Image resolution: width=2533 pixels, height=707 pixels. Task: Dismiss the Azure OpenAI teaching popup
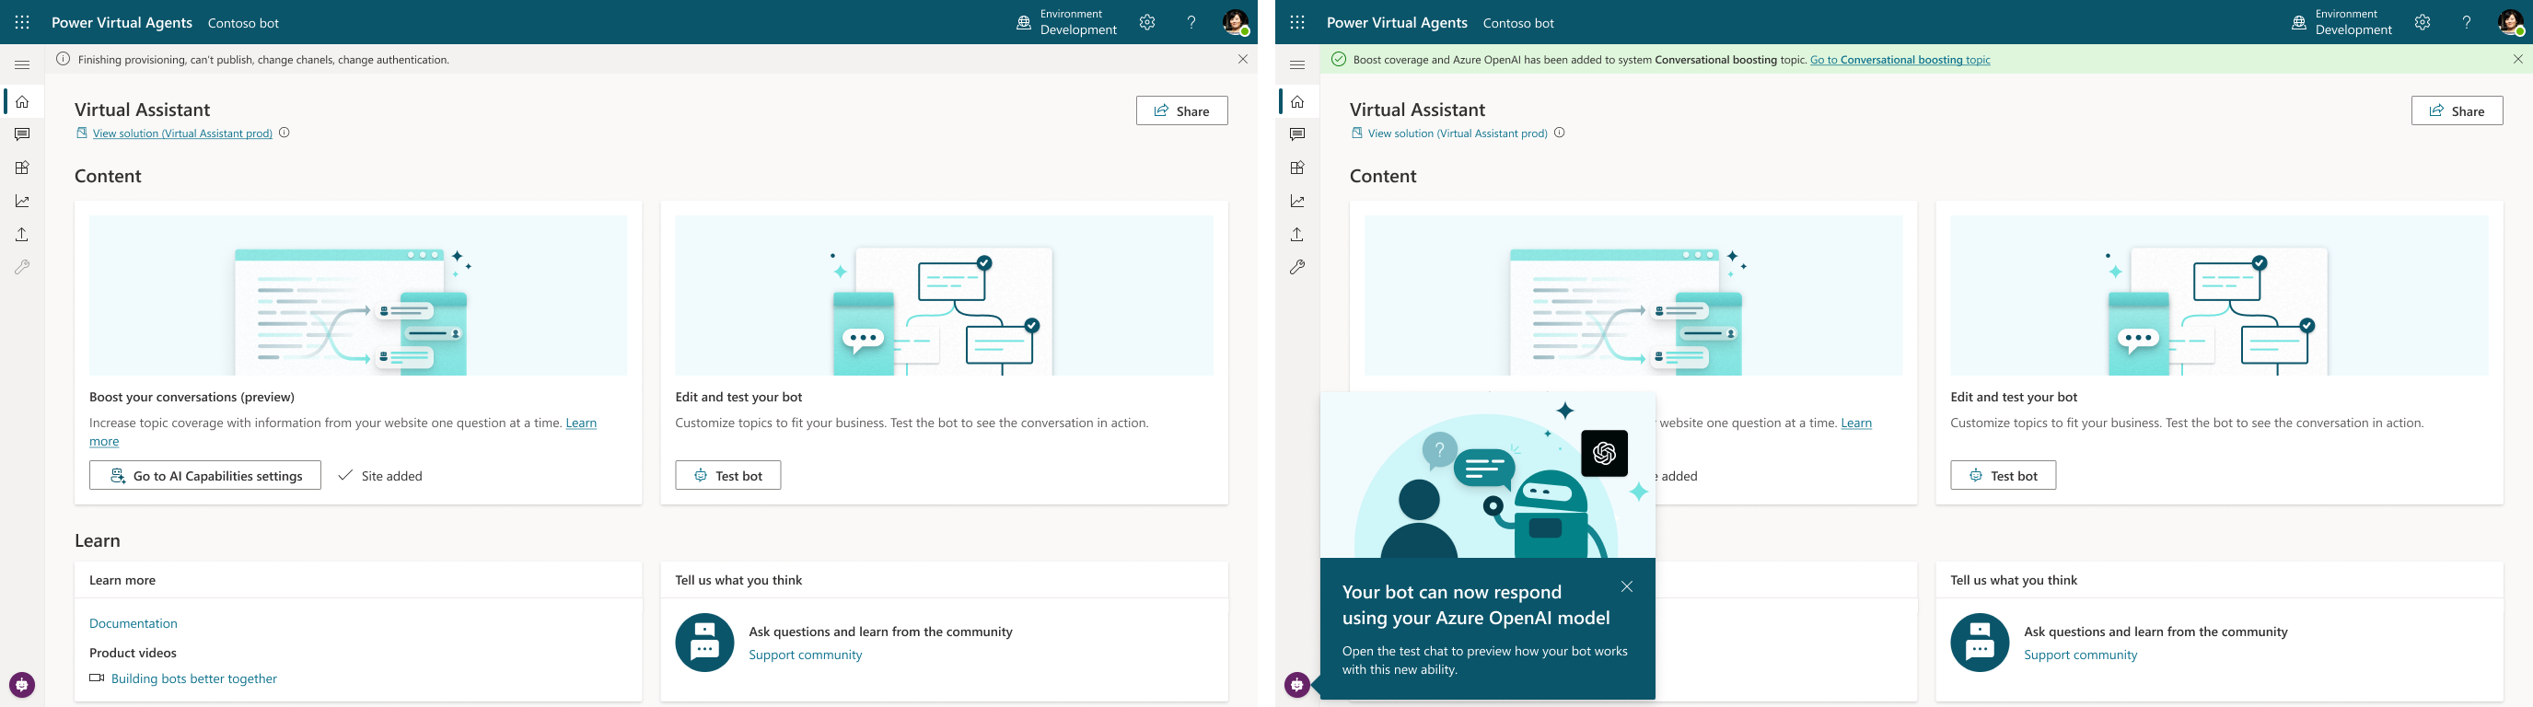[x=1626, y=587]
